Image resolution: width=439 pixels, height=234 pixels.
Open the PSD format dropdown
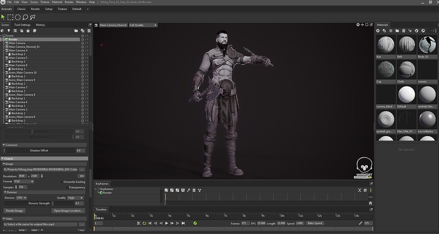[24, 182]
